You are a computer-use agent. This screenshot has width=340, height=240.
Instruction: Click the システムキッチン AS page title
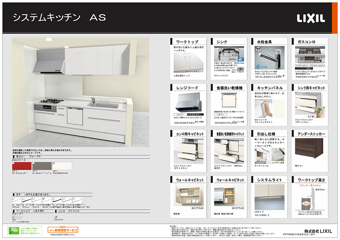click(59, 18)
